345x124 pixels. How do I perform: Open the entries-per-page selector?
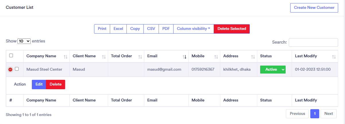(x=24, y=41)
